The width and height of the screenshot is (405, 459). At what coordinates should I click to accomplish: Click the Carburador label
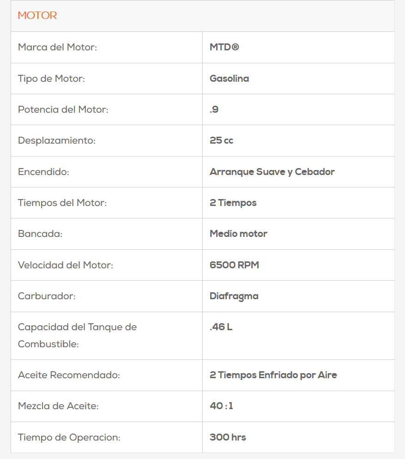click(47, 296)
